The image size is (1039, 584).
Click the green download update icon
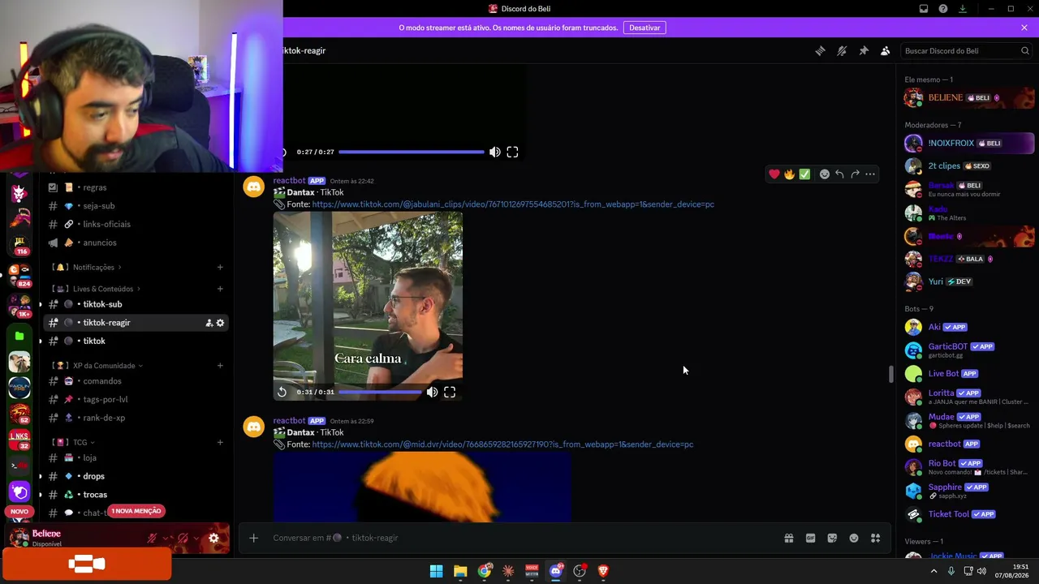pos(963,9)
